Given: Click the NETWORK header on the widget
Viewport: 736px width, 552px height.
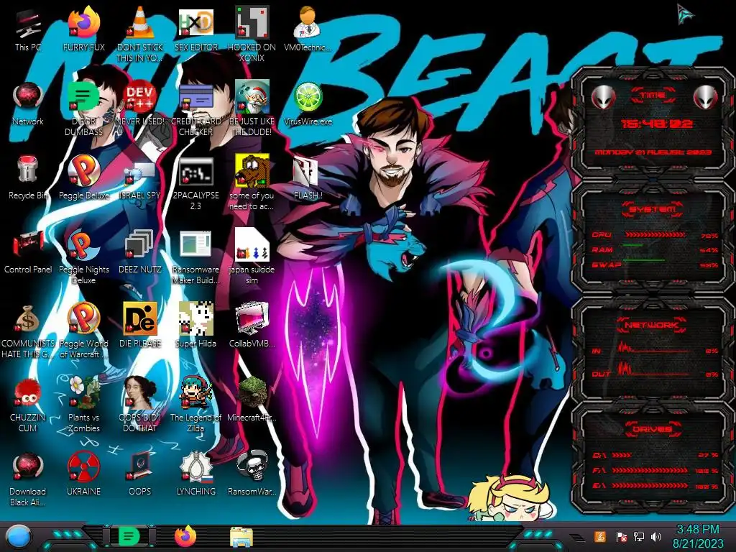Looking at the screenshot, I should pyautogui.click(x=653, y=325).
